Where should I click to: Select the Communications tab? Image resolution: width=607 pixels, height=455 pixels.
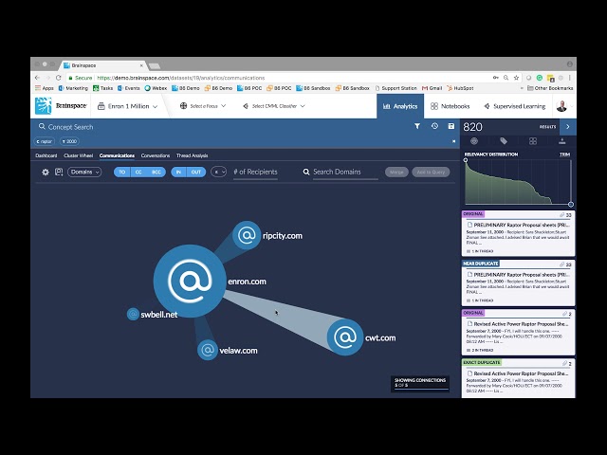pos(117,155)
